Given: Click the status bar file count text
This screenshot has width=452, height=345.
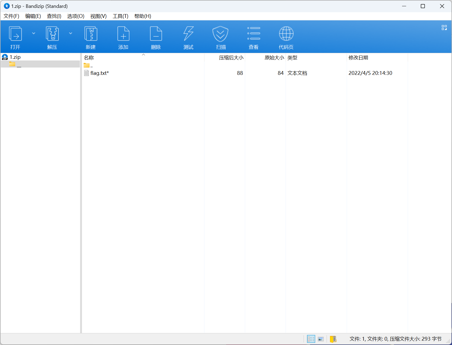Looking at the screenshot, I should [396, 339].
